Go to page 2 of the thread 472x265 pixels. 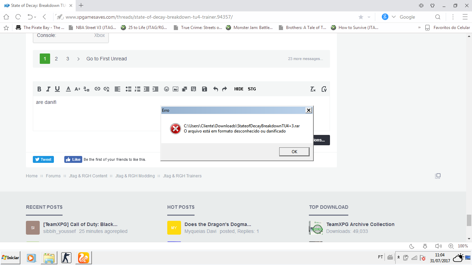(x=56, y=59)
